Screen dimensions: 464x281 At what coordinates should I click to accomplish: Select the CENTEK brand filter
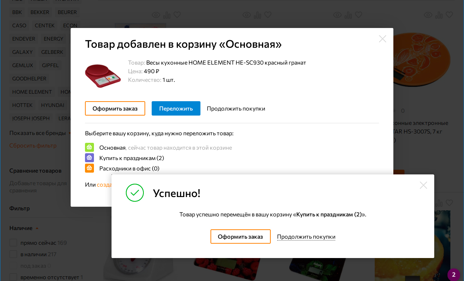(x=45, y=25)
